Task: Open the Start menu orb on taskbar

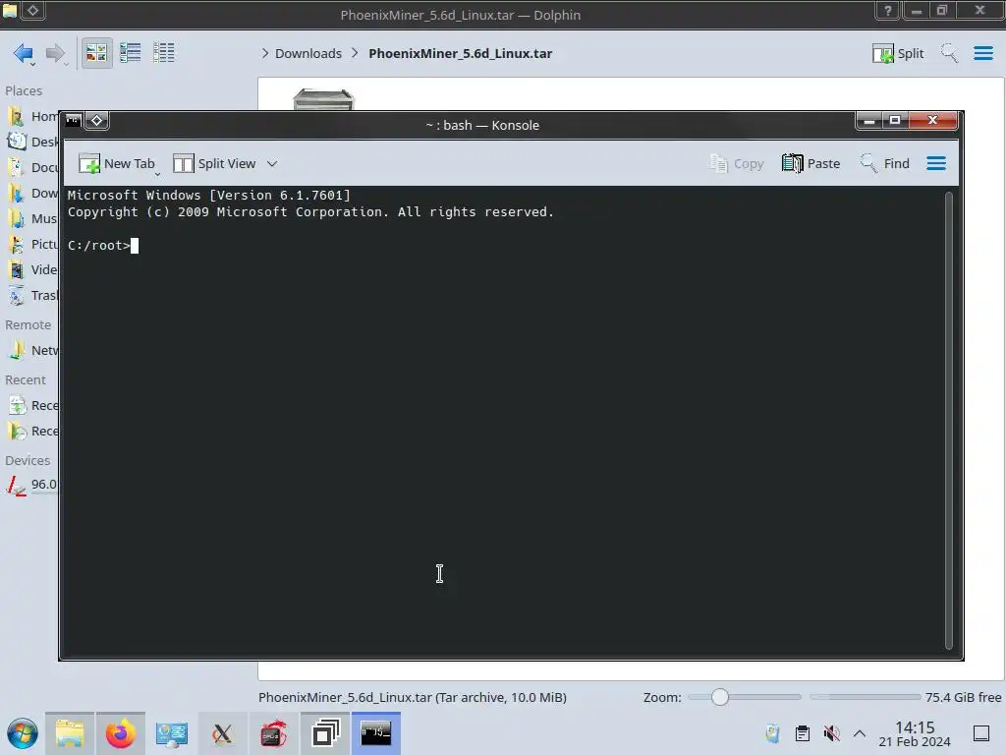Action: point(23,733)
